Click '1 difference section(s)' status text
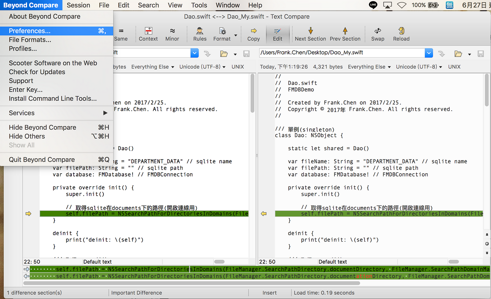Screen dimensions: 491x299 pyautogui.click(x=34, y=293)
